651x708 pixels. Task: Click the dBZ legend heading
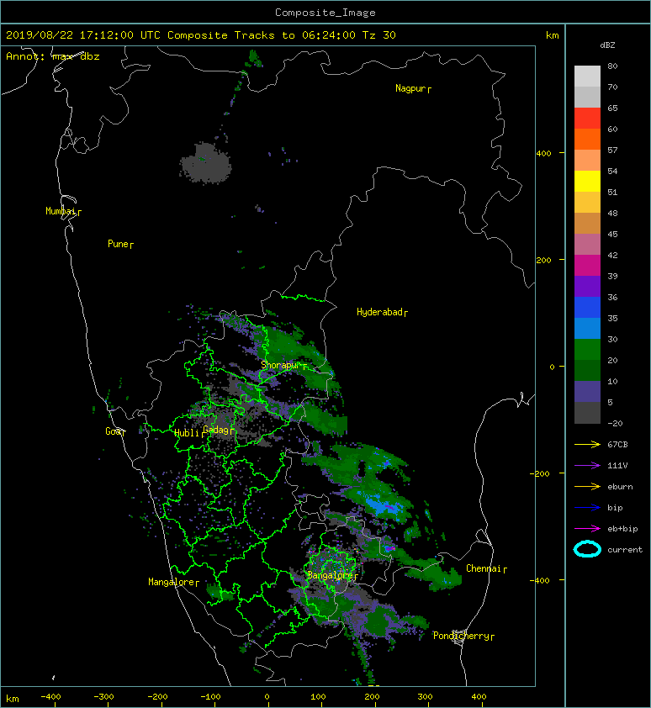(x=607, y=45)
